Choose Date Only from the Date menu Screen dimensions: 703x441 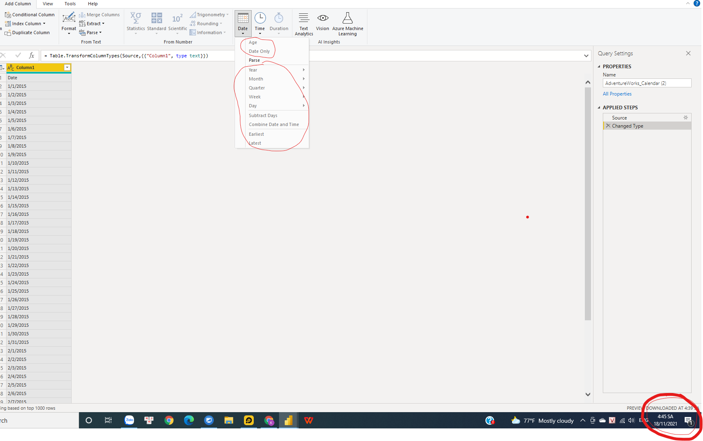(272, 51)
